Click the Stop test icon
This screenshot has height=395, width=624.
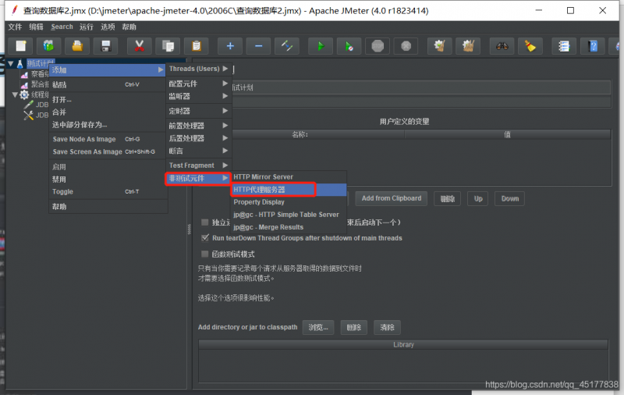(378, 46)
